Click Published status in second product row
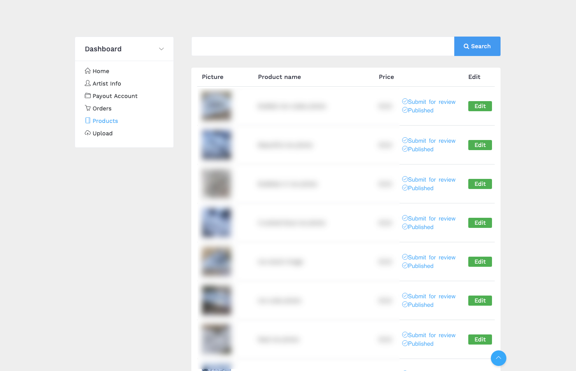Image resolution: width=576 pixels, height=371 pixels. click(418, 149)
